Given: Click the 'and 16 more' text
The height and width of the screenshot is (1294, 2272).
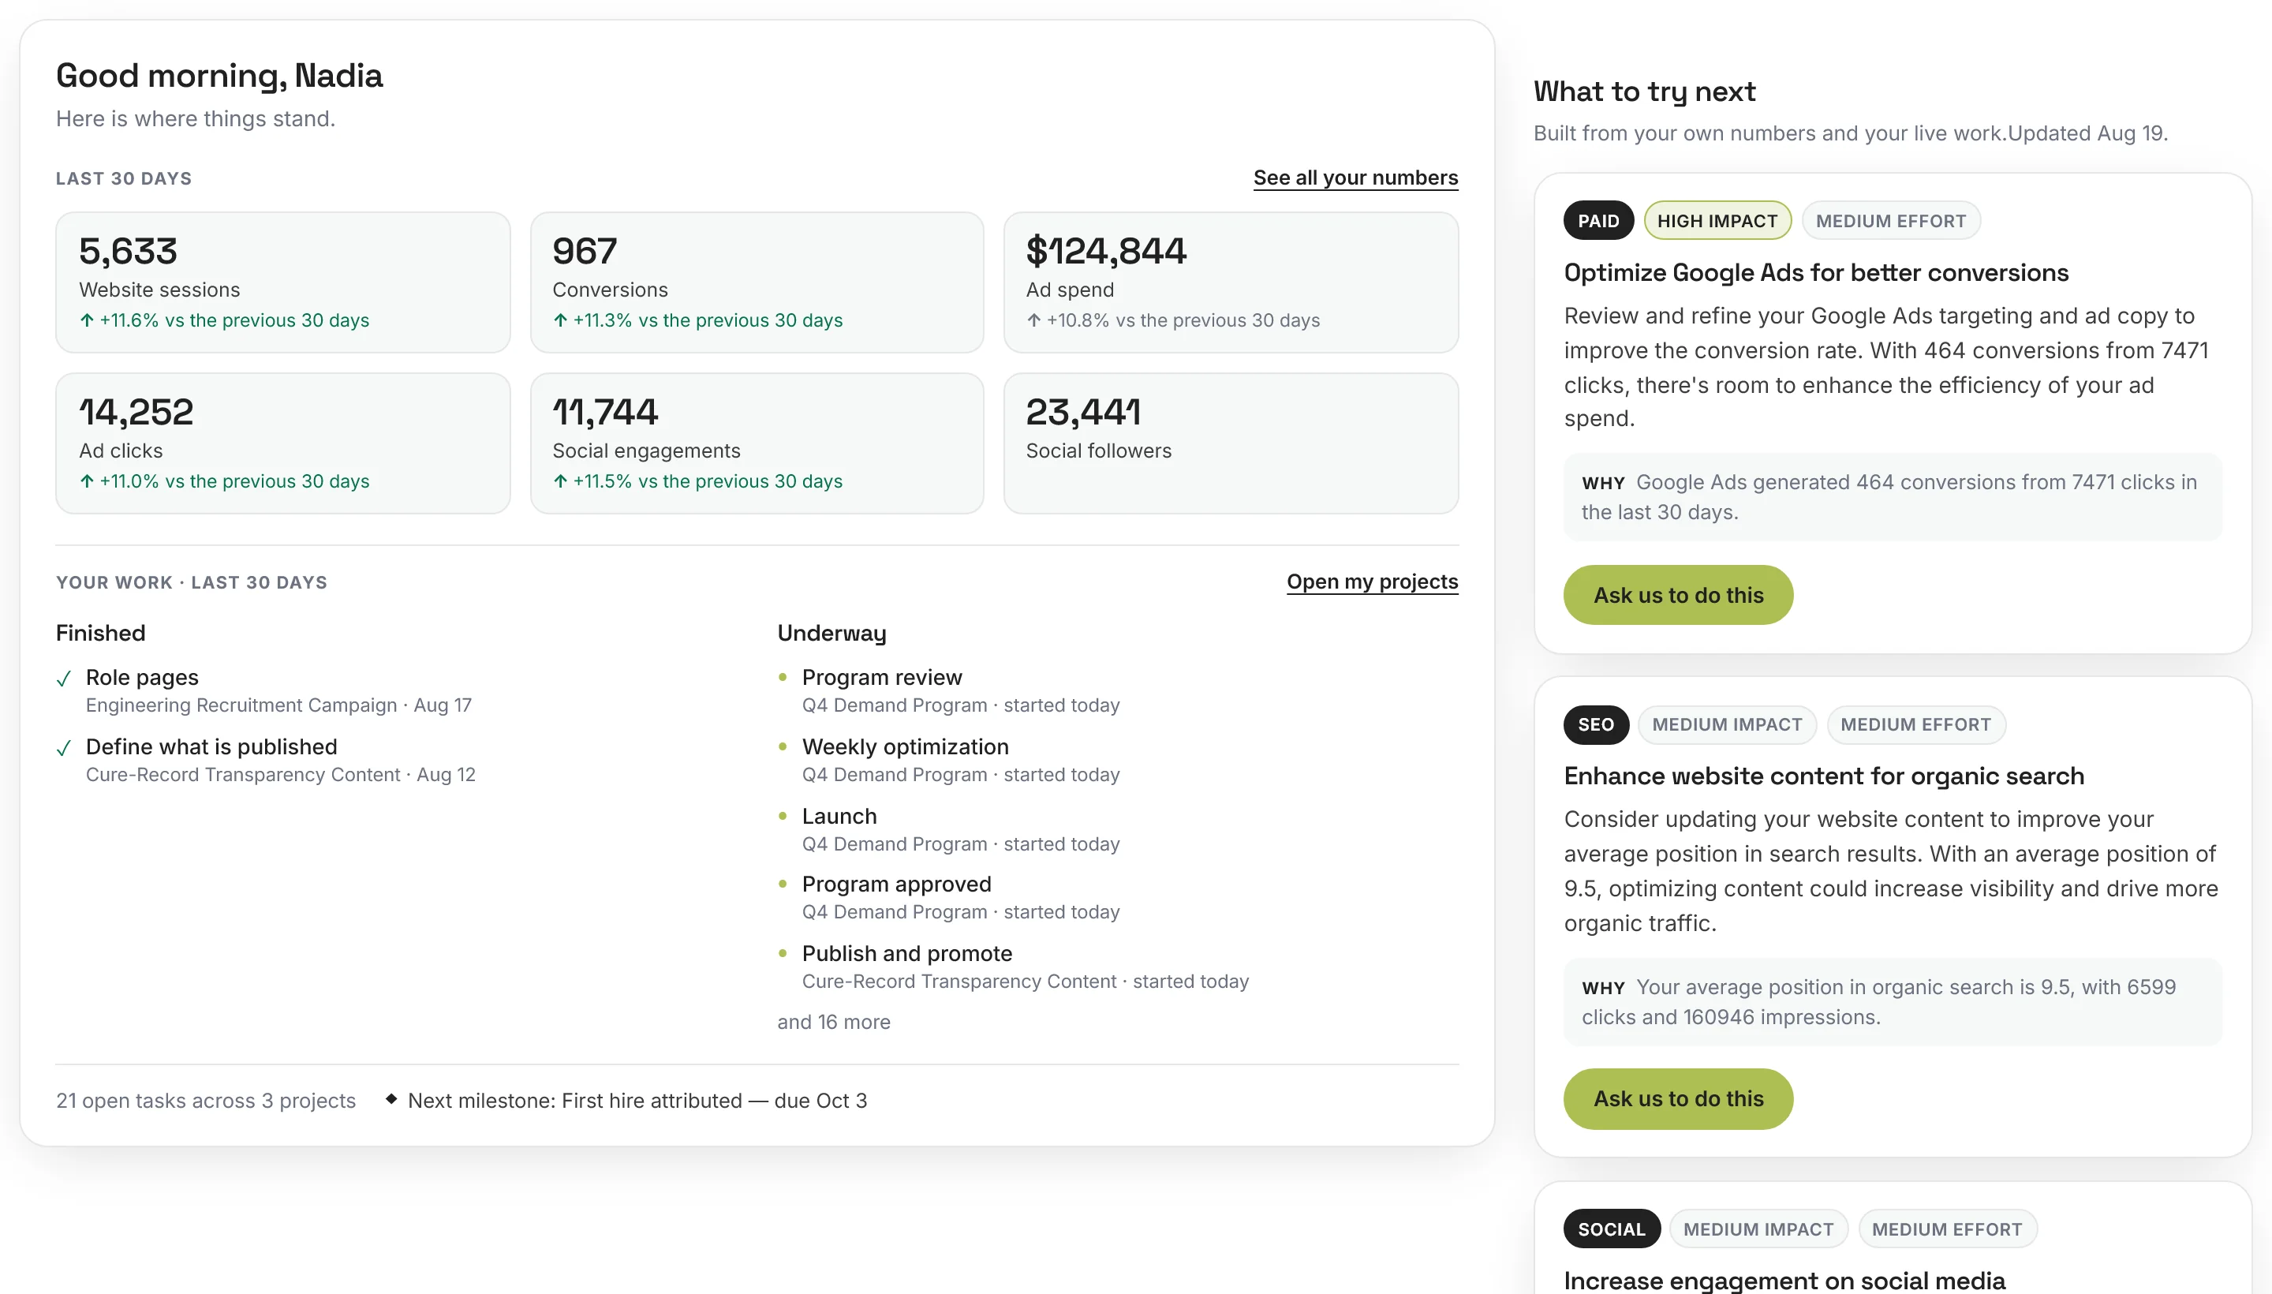Looking at the screenshot, I should (x=832, y=1022).
